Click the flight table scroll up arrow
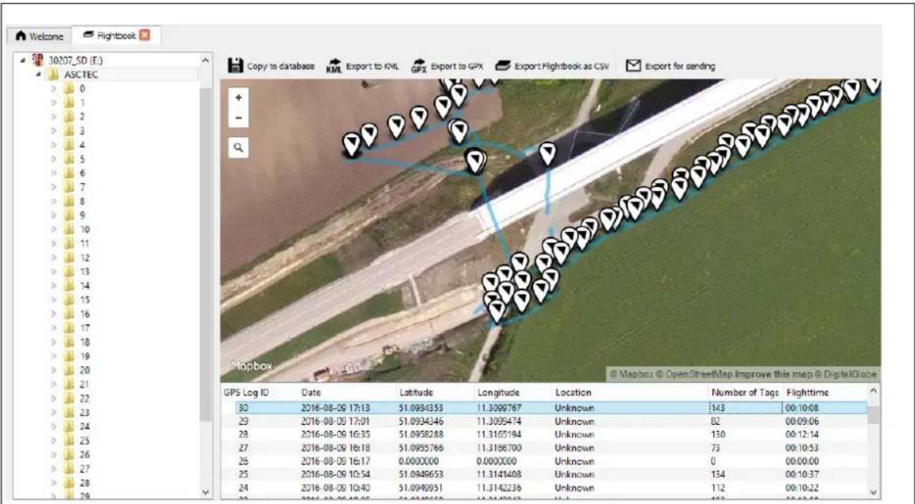Viewport: 915px width, 504px height. [x=874, y=392]
